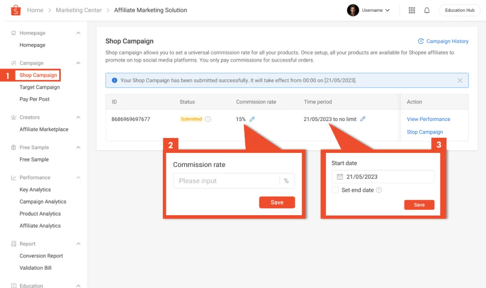Viewport: 486px width, 288px height.
Task: Click the Performance chart icon
Action: (x=13, y=178)
